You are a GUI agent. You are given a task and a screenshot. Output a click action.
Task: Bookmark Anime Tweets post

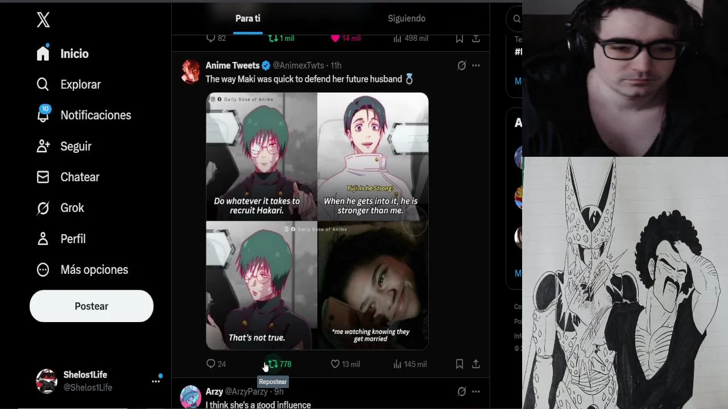(x=460, y=364)
